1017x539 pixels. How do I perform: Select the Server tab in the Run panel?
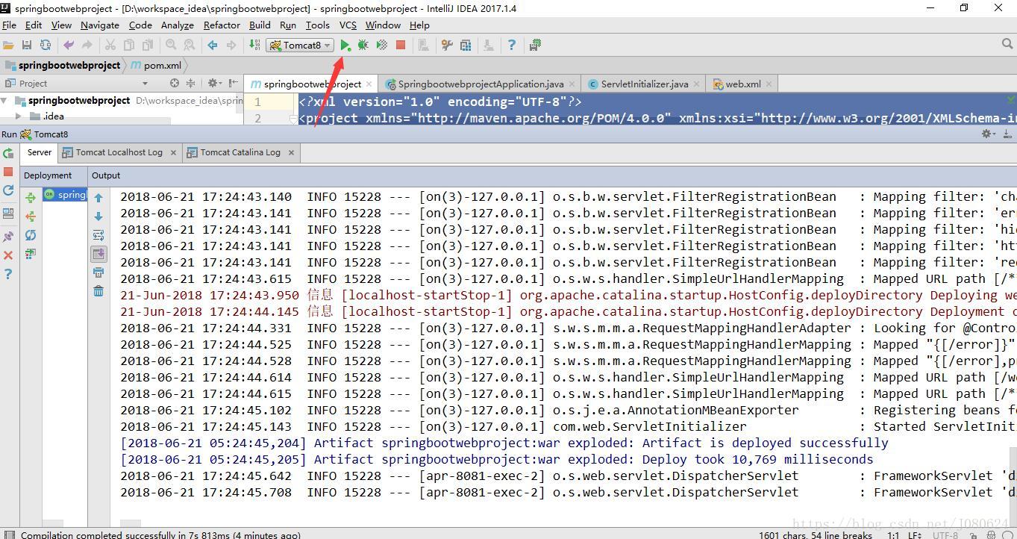[40, 152]
